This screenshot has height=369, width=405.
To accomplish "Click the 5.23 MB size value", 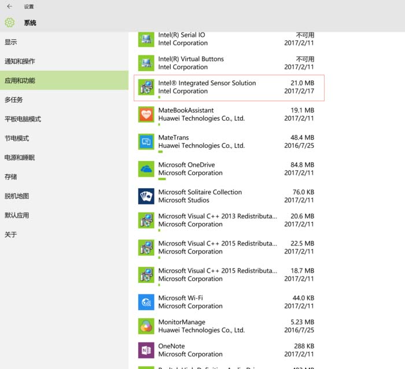I will click(302, 322).
